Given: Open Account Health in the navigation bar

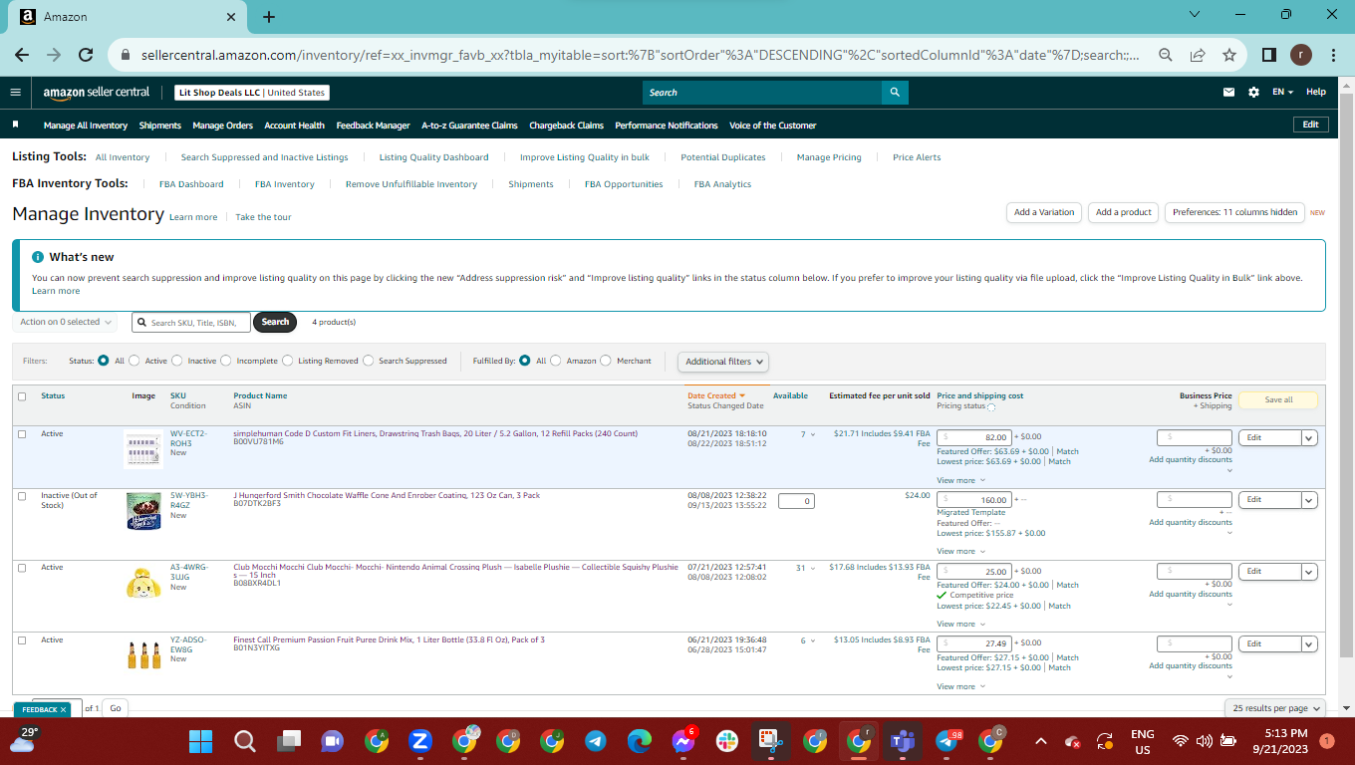Looking at the screenshot, I should point(294,126).
